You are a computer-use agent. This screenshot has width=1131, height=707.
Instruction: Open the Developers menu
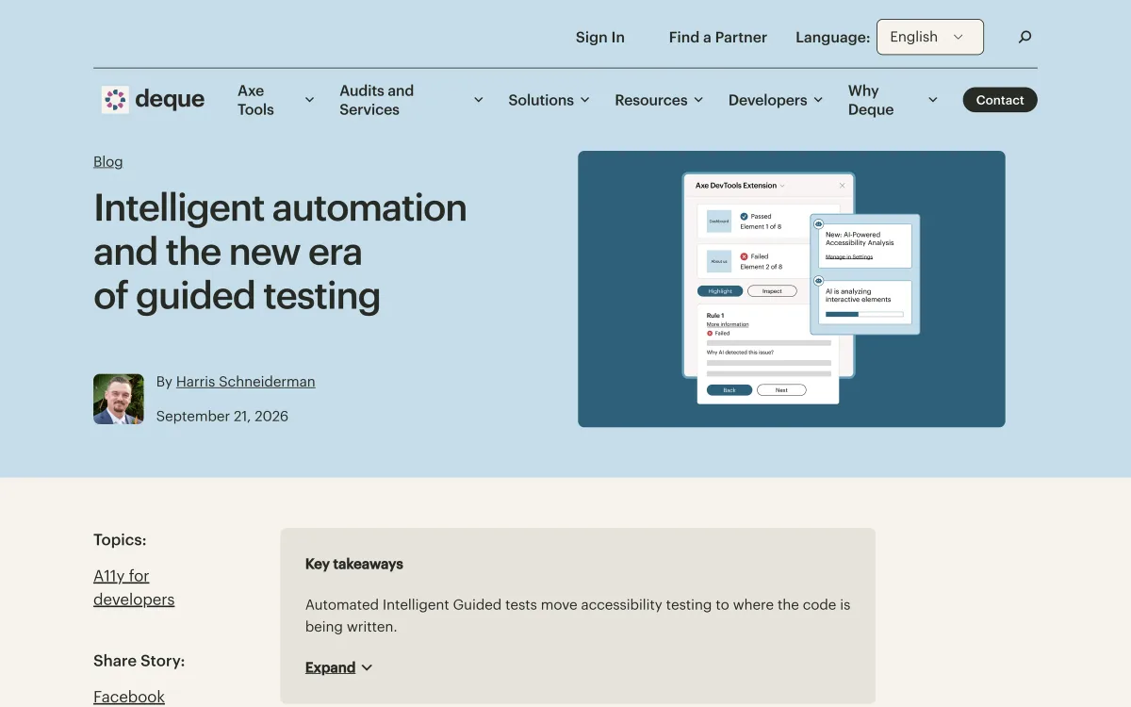(767, 100)
